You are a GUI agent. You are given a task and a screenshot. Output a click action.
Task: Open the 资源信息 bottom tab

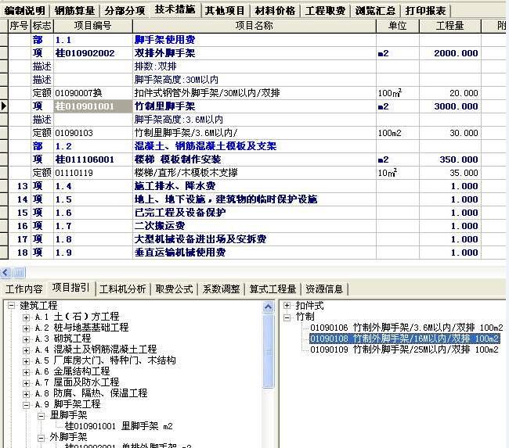(324, 289)
